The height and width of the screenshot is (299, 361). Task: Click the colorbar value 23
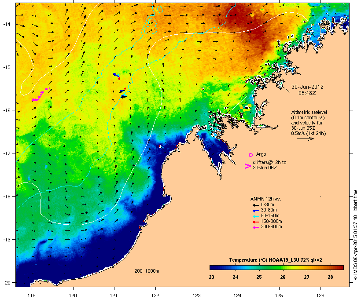tap(211, 277)
